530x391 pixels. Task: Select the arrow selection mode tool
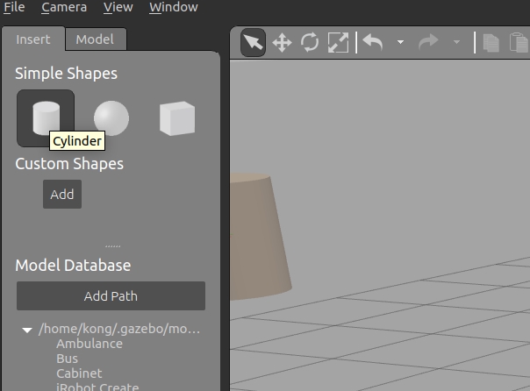pos(254,42)
